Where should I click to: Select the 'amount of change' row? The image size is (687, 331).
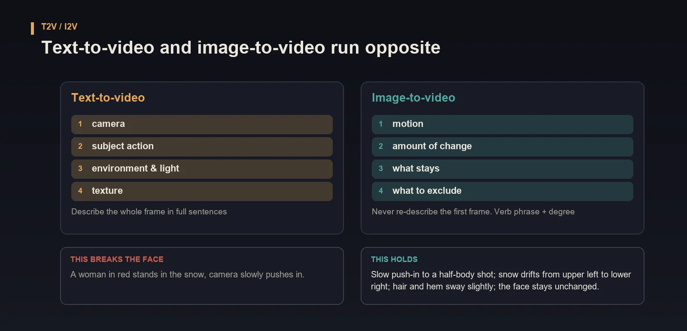pyautogui.click(x=502, y=147)
